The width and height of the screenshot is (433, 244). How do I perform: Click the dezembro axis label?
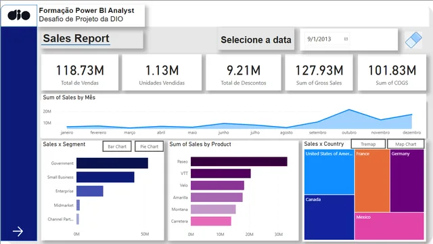412,133
